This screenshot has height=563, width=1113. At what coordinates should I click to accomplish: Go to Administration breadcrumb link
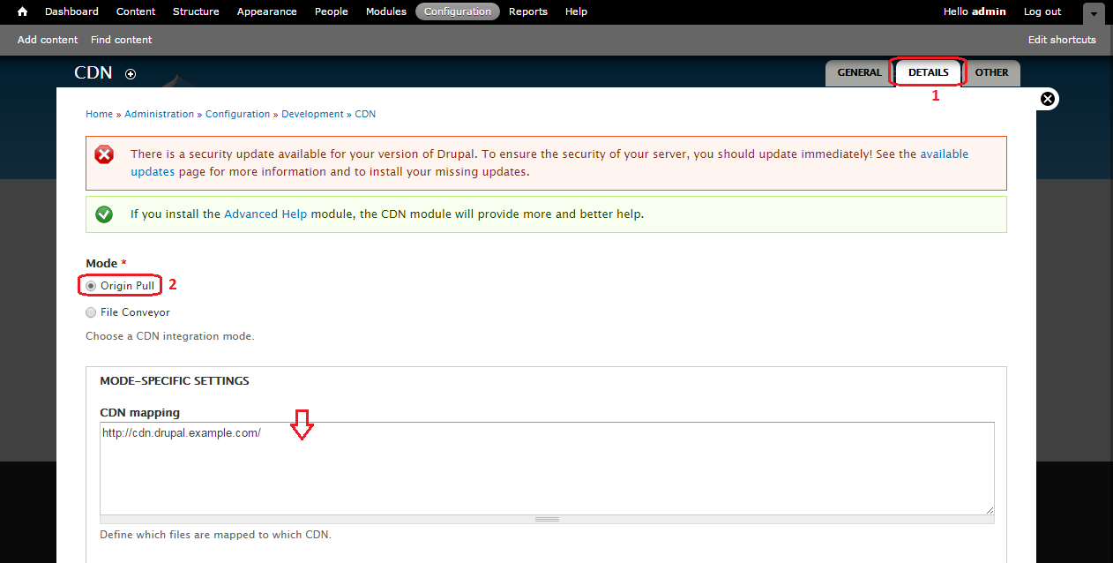[x=160, y=114]
